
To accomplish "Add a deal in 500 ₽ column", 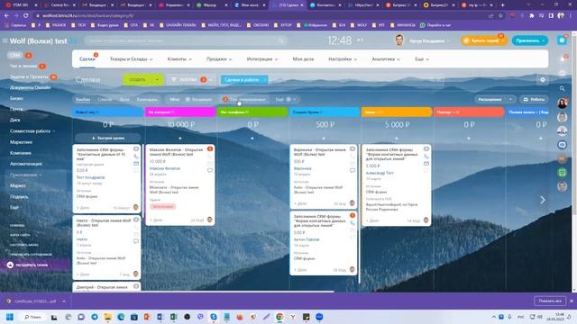I will coord(324,138).
